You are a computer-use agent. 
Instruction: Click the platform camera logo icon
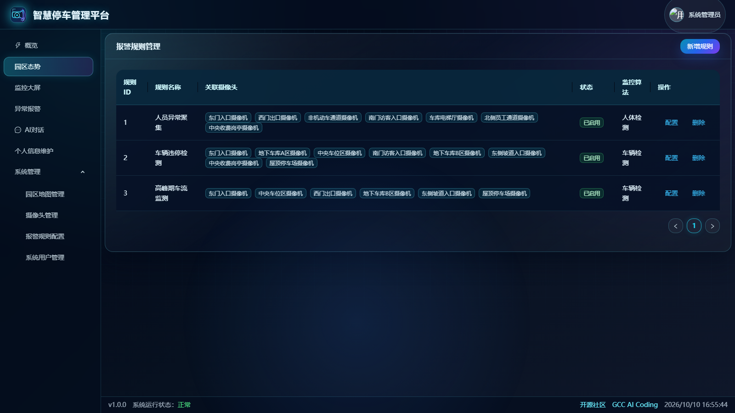click(x=18, y=15)
